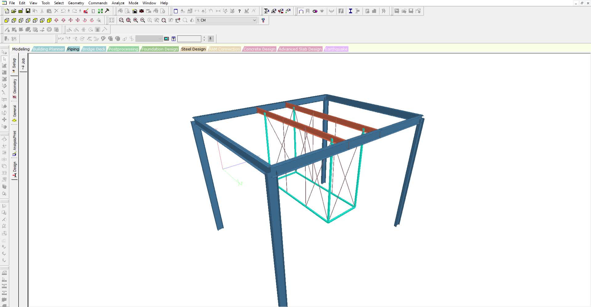Select the Zoom In tool
This screenshot has height=307, width=591.
(135, 20)
